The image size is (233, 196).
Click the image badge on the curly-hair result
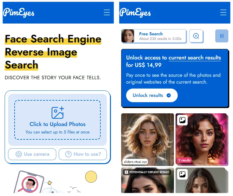tap(182, 120)
